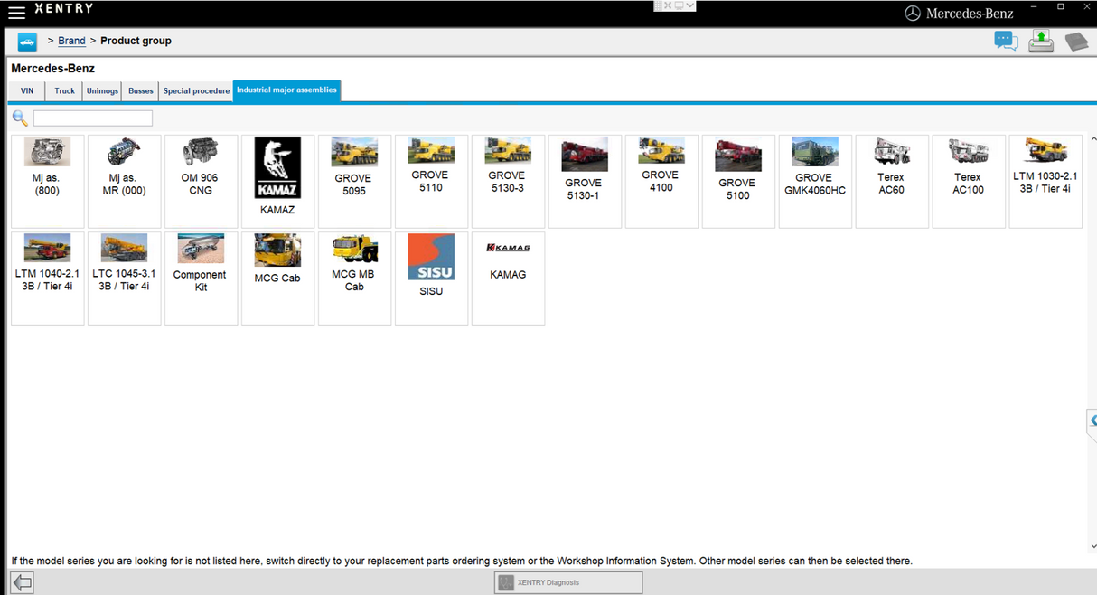Click the Brand breadcrumb link
This screenshot has height=595, width=1097.
click(x=71, y=41)
